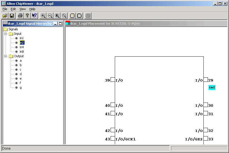Click pin 29 box on the chip
229x153 pixels.
pos(206,80)
